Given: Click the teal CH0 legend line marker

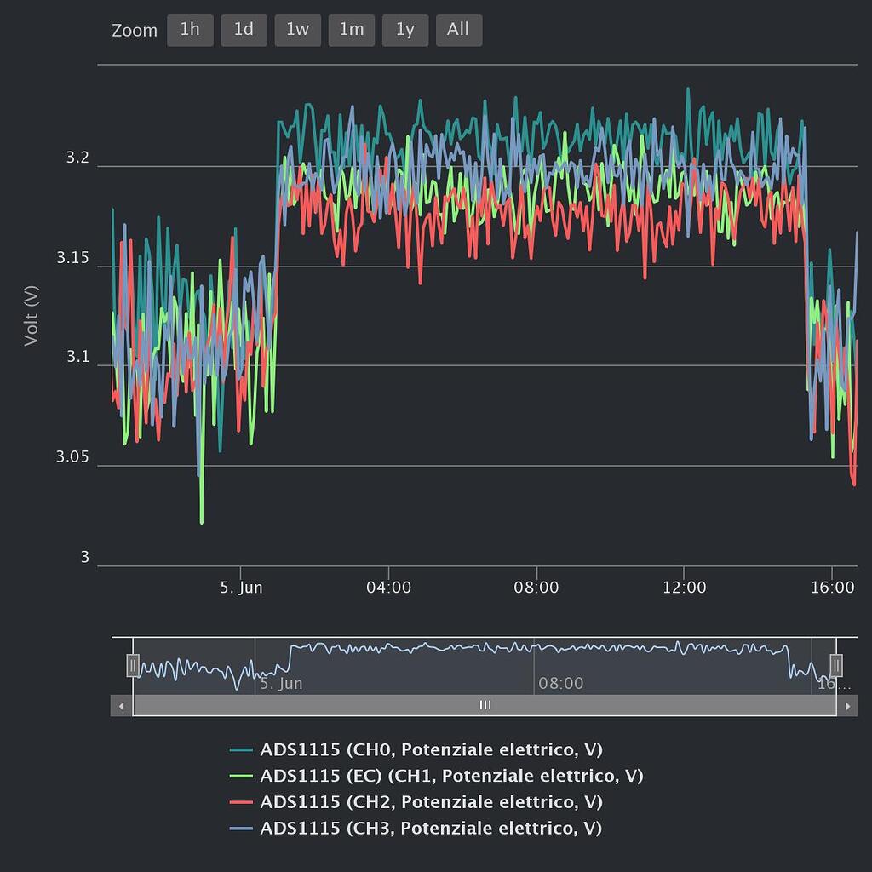Looking at the screenshot, I should pos(242,750).
